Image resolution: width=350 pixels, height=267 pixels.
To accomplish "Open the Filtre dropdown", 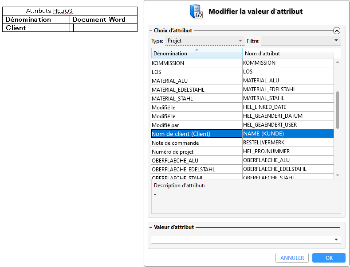I will 301,41.
